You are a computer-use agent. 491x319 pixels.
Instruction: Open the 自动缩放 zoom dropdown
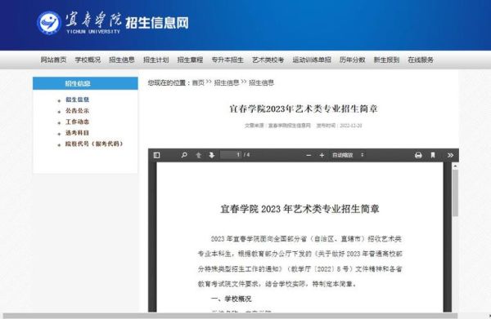coord(348,155)
